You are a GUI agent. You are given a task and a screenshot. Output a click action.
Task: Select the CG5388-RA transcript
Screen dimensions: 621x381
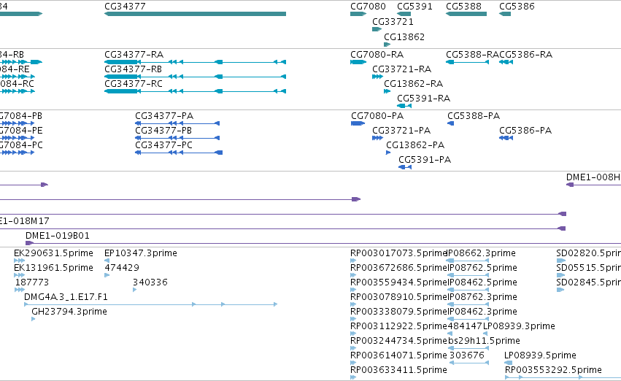pyautogui.click(x=467, y=62)
